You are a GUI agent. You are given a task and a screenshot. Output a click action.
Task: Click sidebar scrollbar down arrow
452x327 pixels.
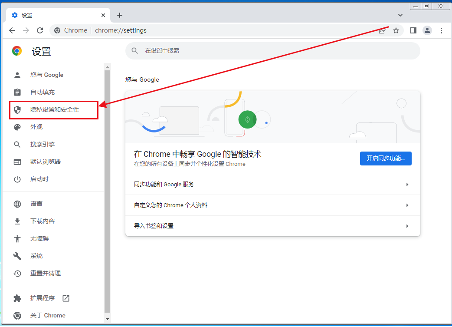(x=107, y=319)
